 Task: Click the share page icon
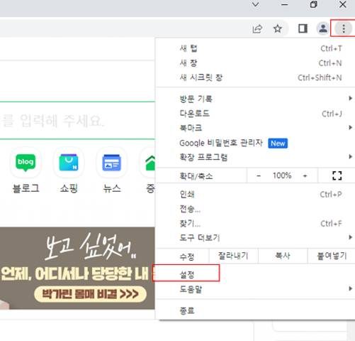point(257,29)
